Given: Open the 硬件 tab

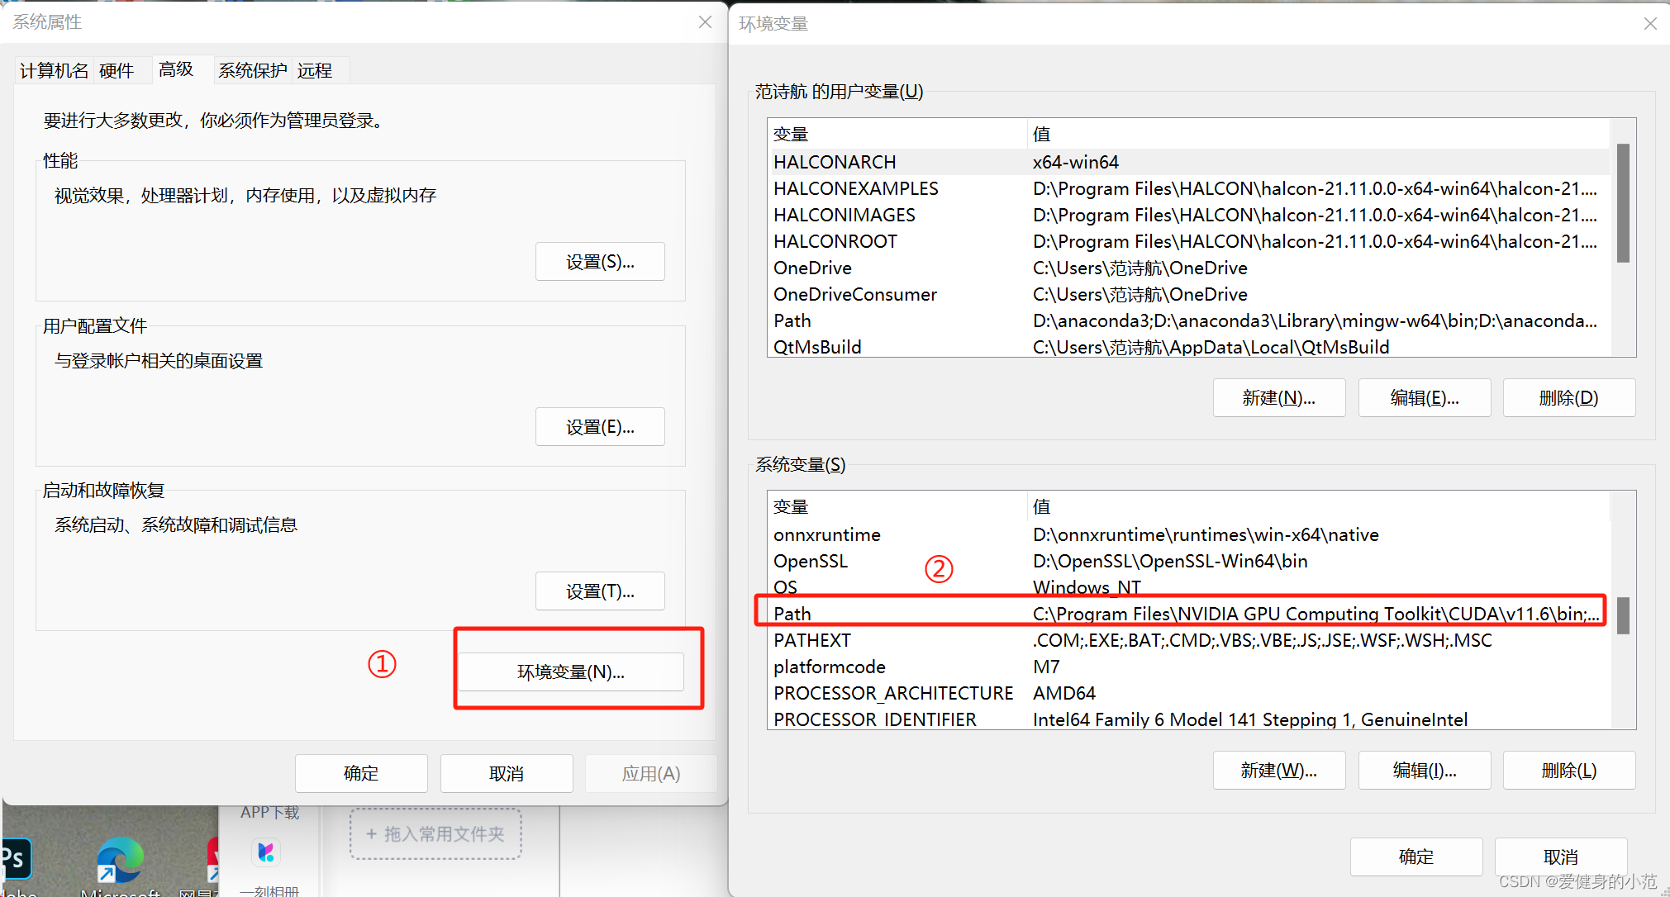Looking at the screenshot, I should (117, 71).
